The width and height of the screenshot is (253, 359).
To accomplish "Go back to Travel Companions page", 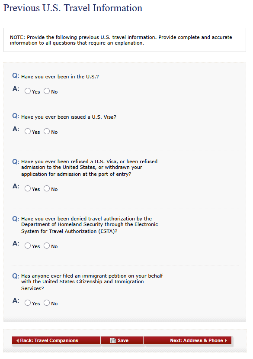I will [56, 340].
